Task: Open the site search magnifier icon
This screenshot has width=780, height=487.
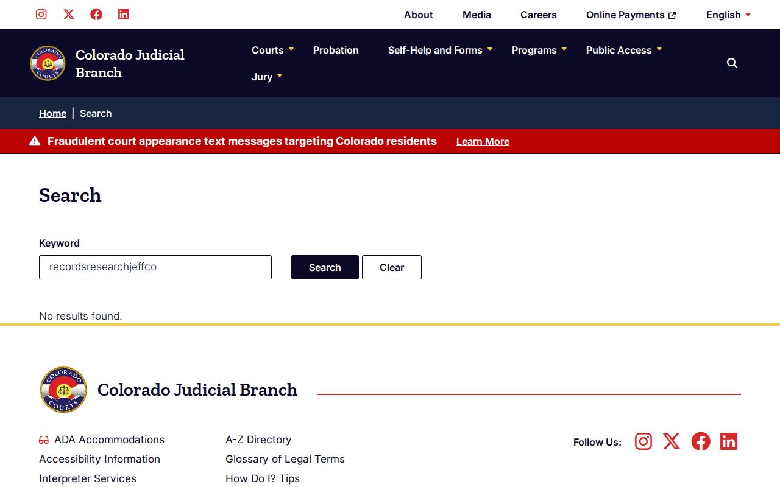Action: click(x=732, y=63)
